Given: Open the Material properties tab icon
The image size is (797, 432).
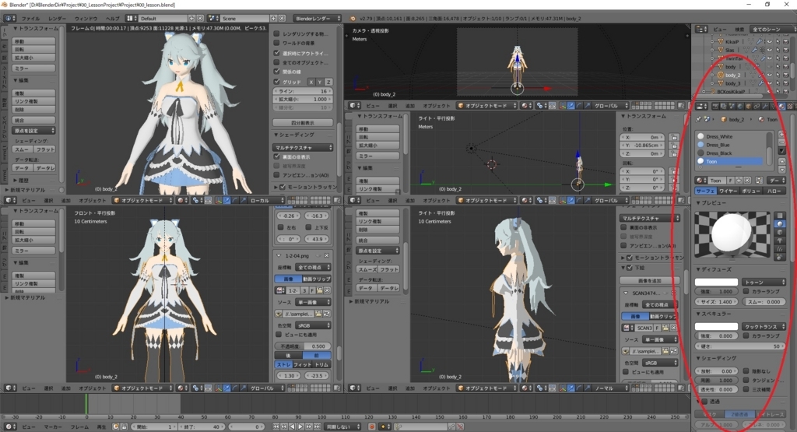Looking at the screenshot, I should coord(781,106).
